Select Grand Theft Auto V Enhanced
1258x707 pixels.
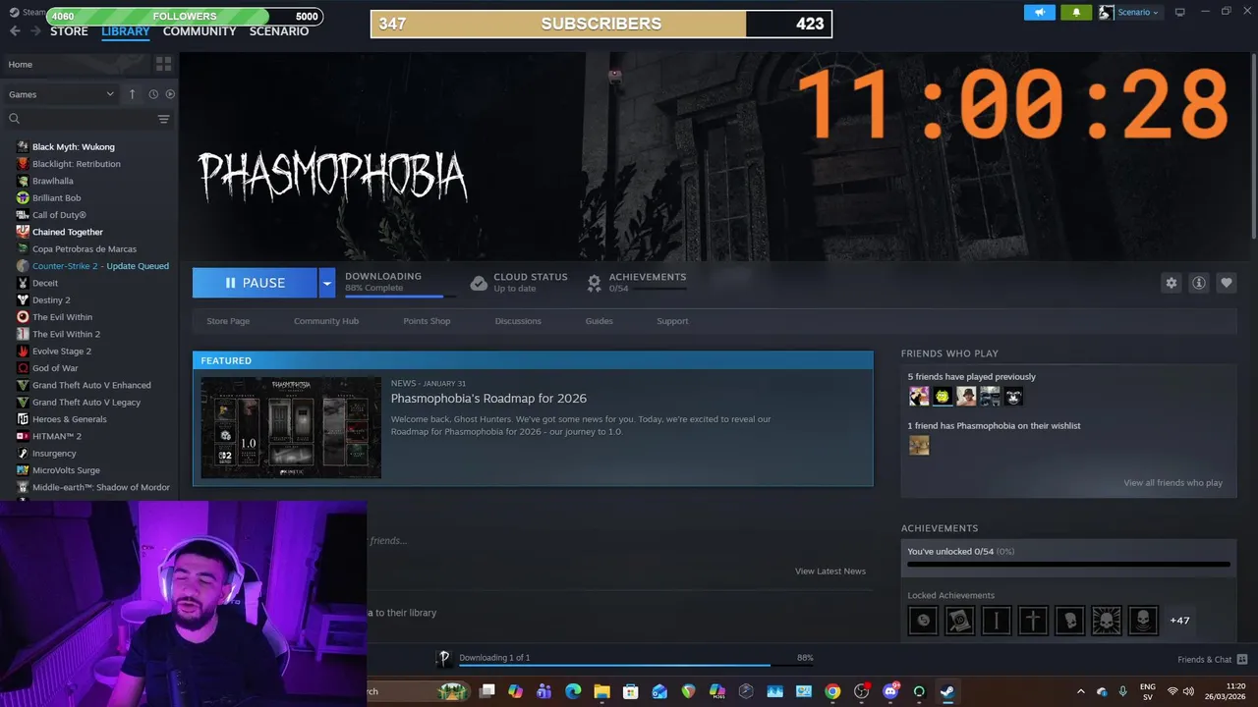point(91,385)
